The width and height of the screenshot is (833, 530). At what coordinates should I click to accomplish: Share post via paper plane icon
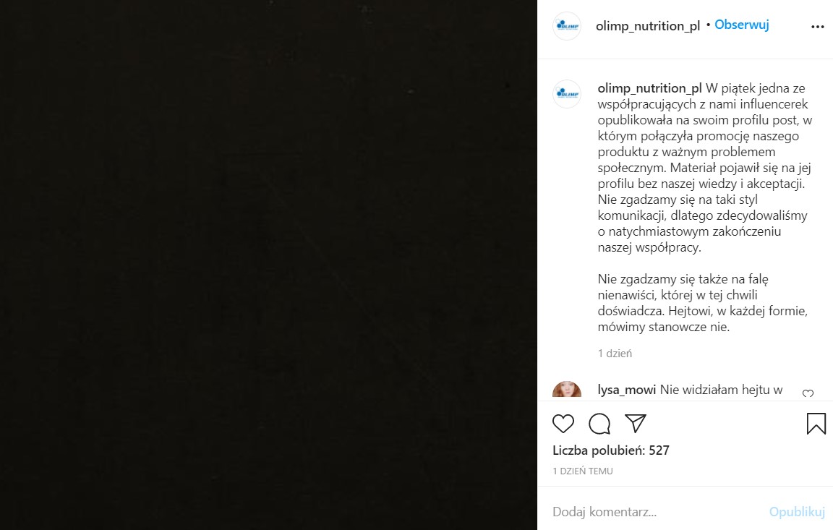point(635,423)
